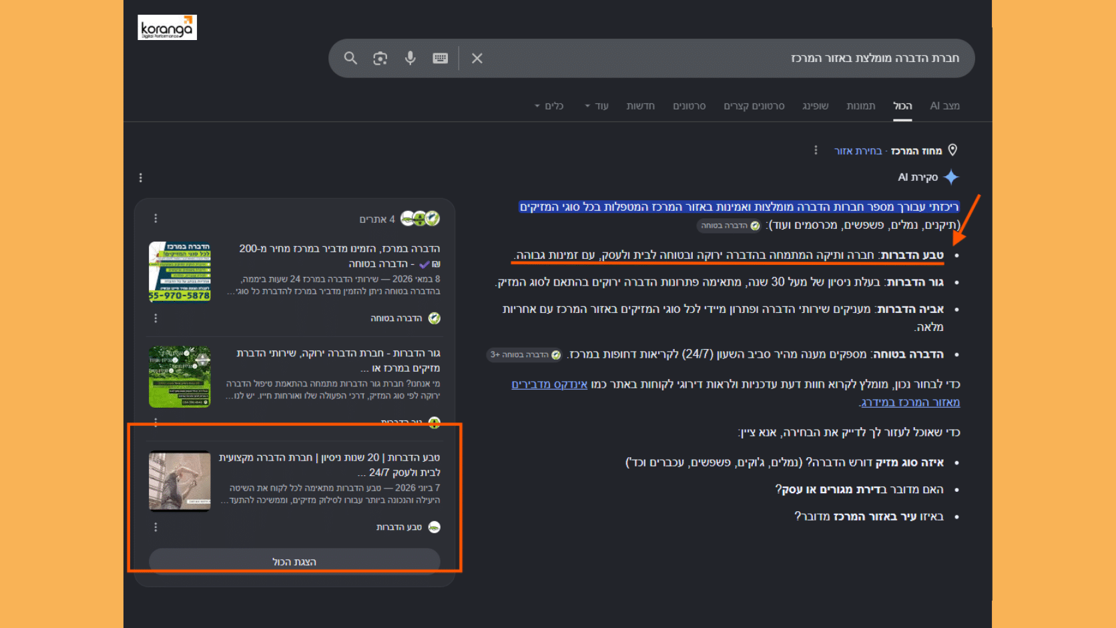This screenshot has height=628, width=1116.
Task: Switch to תמונות tab
Action: point(860,105)
